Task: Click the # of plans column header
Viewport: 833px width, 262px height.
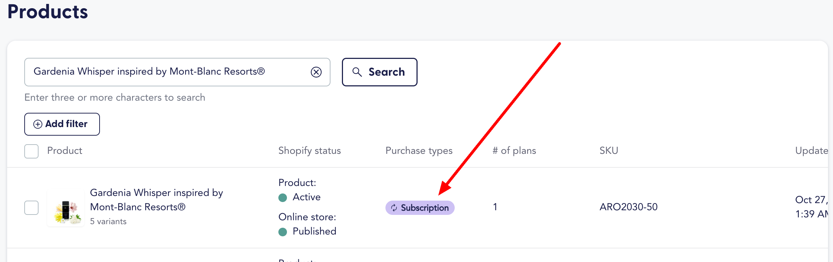Action: 514,151
